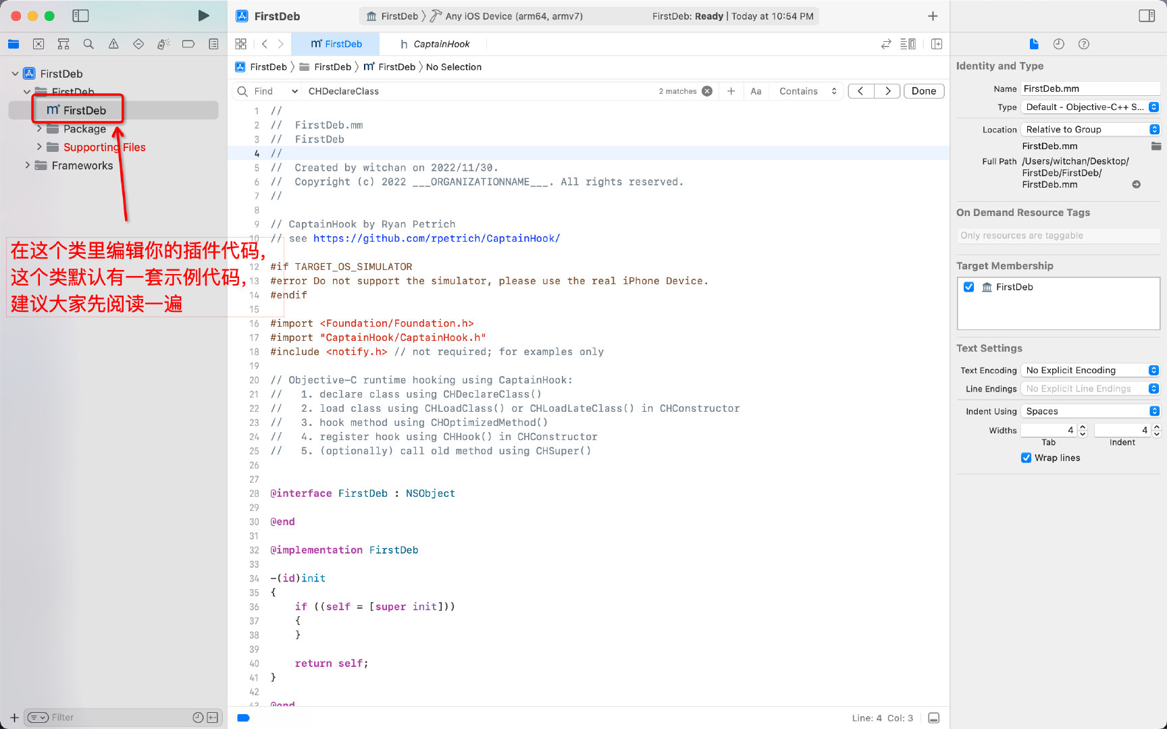Open the related items grid menu
This screenshot has height=729, width=1167.
pyautogui.click(x=241, y=44)
